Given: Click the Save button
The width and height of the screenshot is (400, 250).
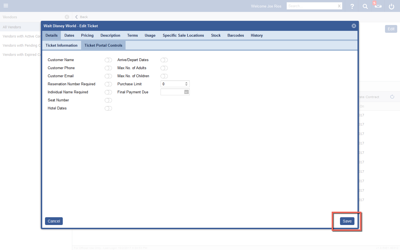Looking at the screenshot, I should (x=347, y=221).
